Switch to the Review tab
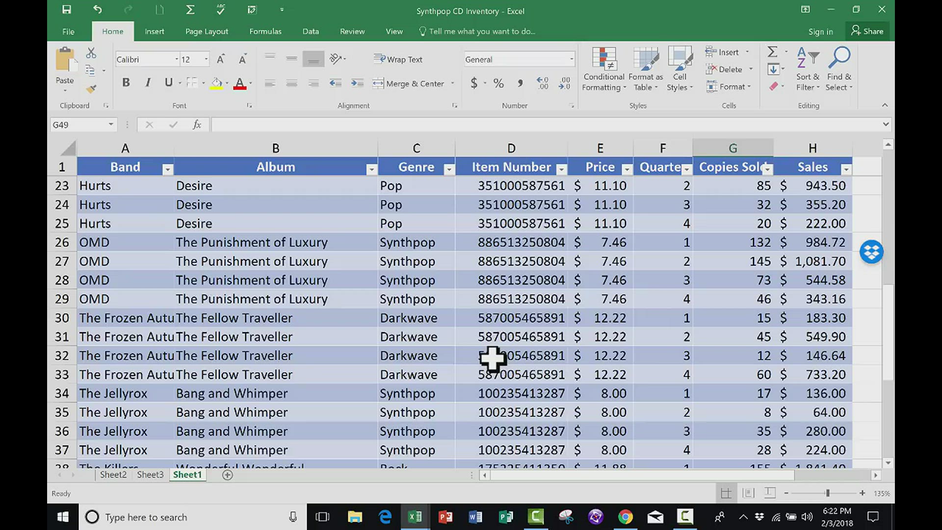Viewport: 942px width, 530px height. click(x=352, y=31)
